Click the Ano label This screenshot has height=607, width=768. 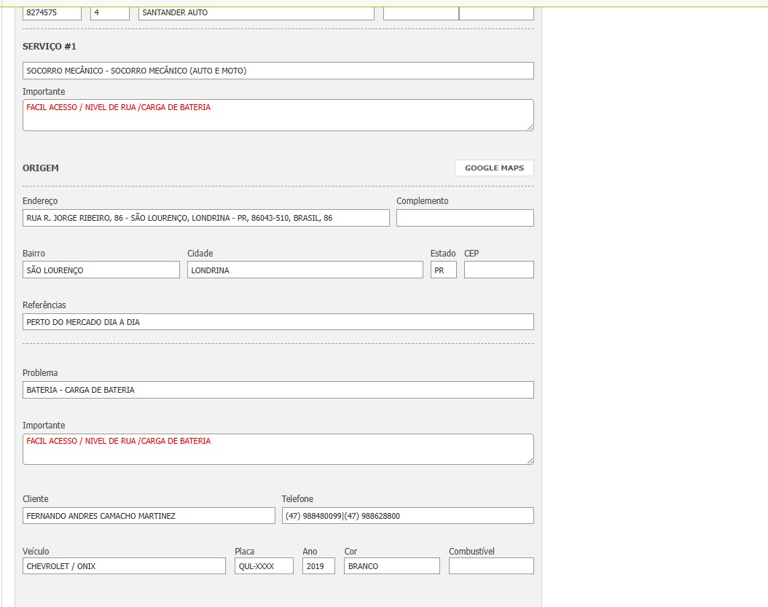click(310, 551)
